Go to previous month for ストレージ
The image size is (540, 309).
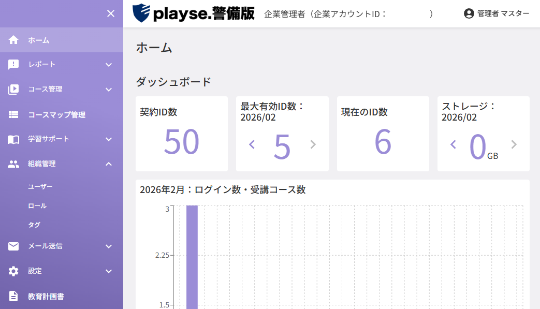453,144
